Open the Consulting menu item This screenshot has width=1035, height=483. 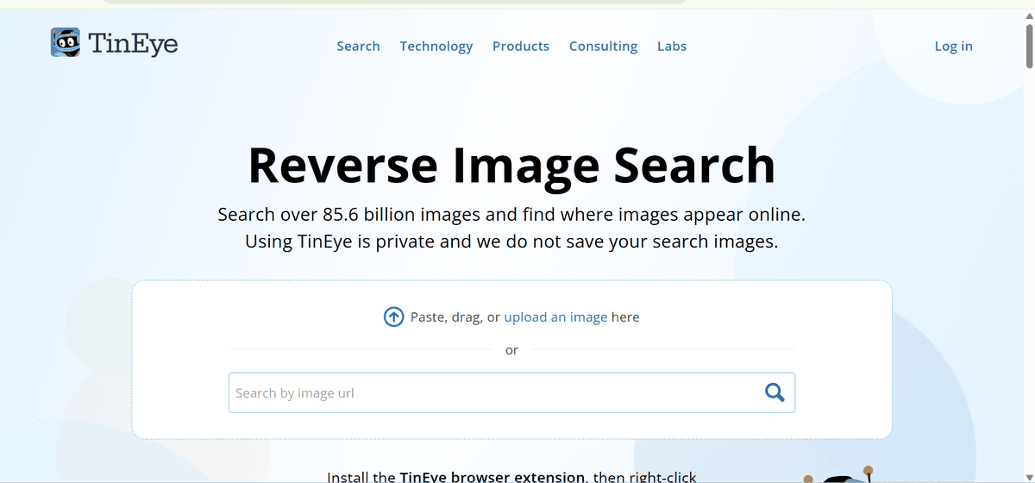pyautogui.click(x=603, y=47)
